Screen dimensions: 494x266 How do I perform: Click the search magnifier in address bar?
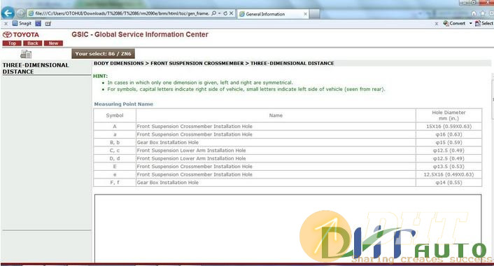coord(214,13)
